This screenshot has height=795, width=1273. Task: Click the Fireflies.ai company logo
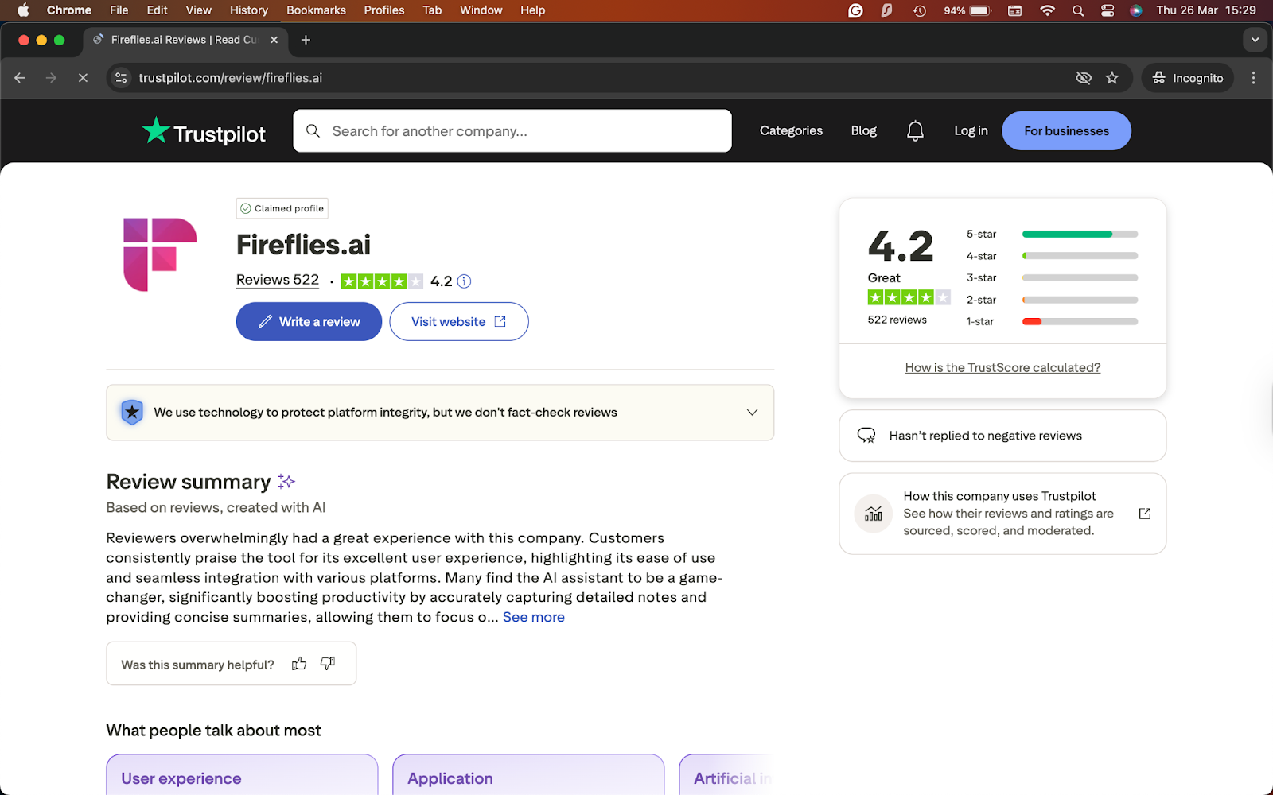160,254
